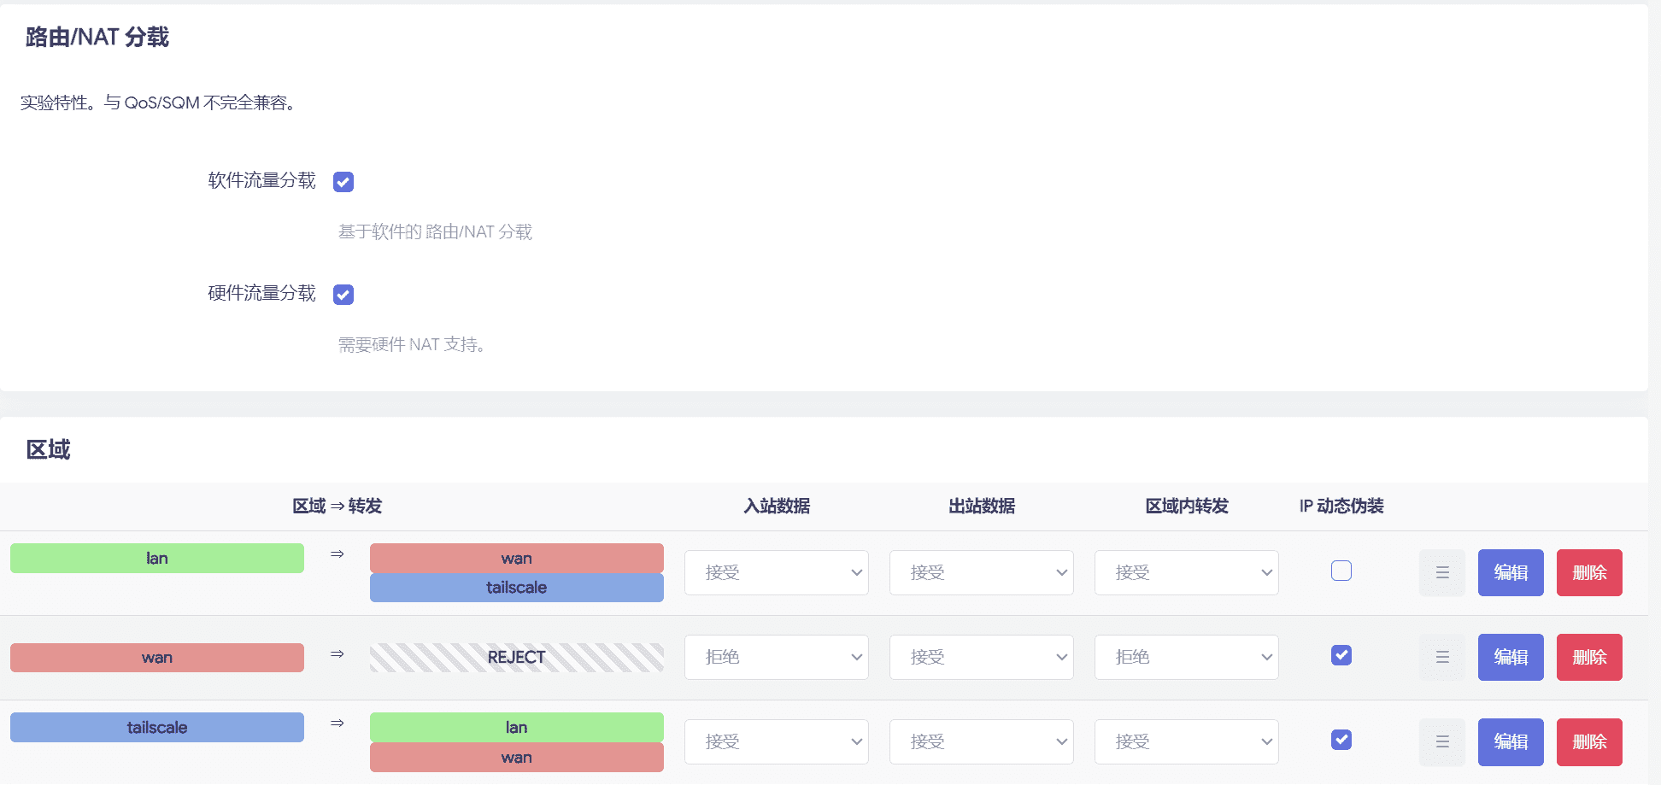The image size is (1661, 785).
Task: Click the green lan zone source badge
Action: pyautogui.click(x=157, y=559)
